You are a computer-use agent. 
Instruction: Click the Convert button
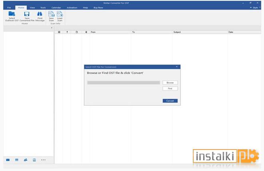click(170, 101)
